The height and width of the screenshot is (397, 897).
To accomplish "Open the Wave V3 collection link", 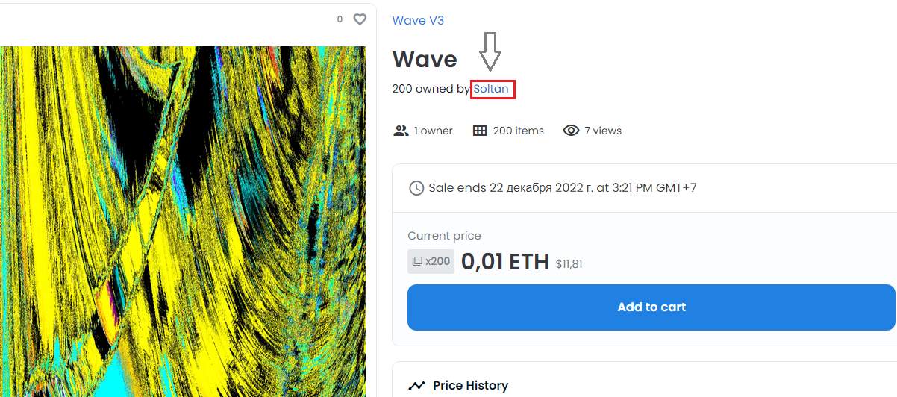I will coord(418,20).
